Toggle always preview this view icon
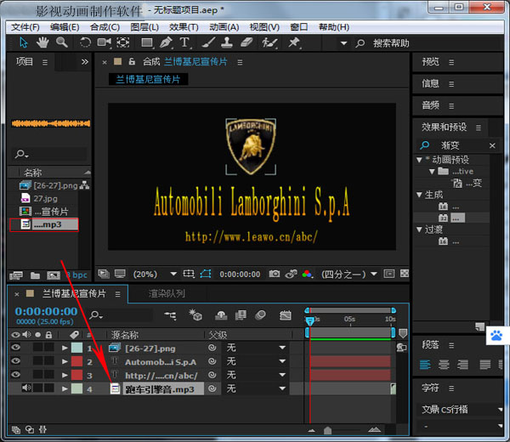 104,274
